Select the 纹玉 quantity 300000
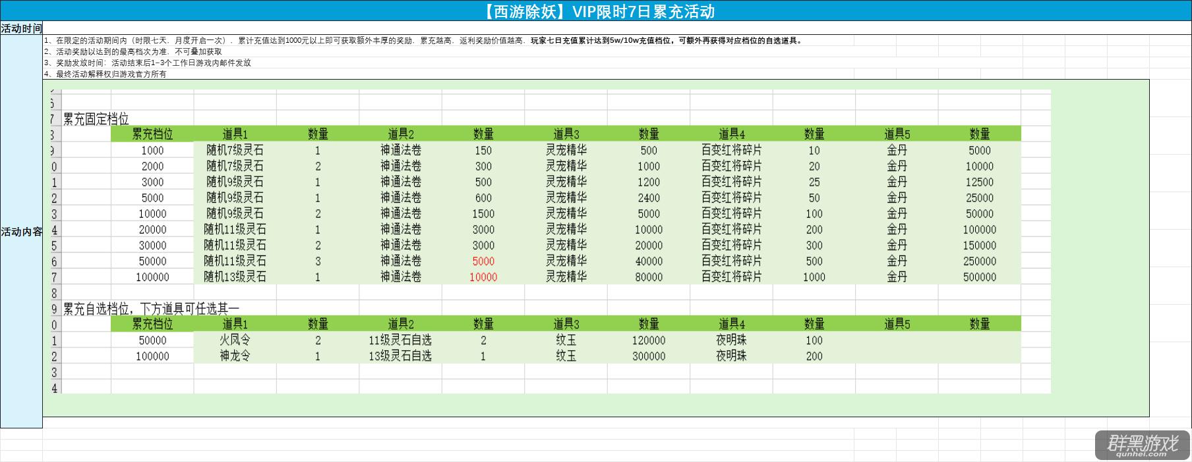This screenshot has width=1192, height=462. [x=649, y=355]
